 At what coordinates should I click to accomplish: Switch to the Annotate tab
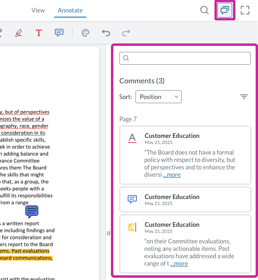click(70, 10)
